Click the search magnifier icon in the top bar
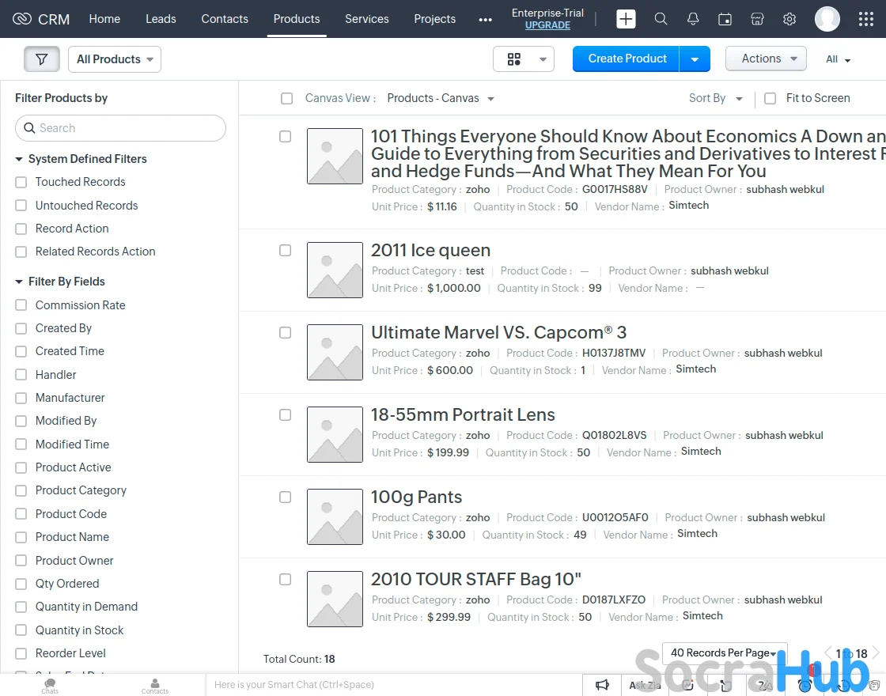The image size is (886, 696). click(x=661, y=19)
